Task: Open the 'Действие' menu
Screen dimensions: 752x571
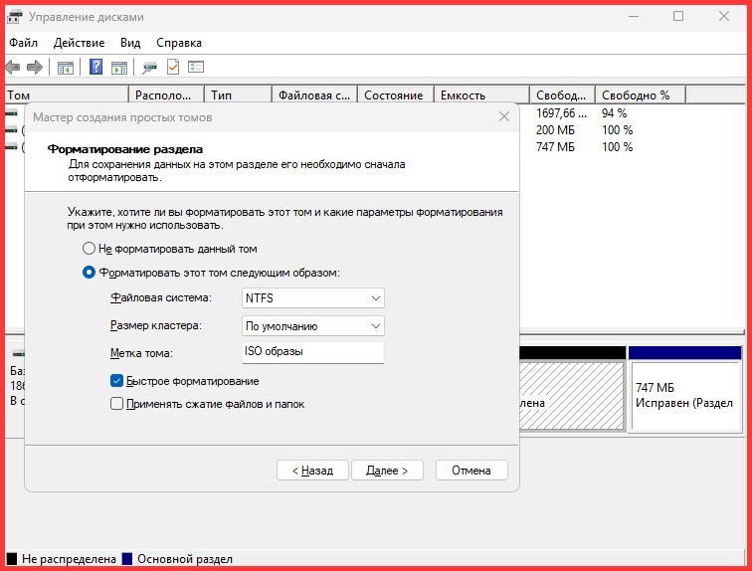Action: [x=79, y=43]
